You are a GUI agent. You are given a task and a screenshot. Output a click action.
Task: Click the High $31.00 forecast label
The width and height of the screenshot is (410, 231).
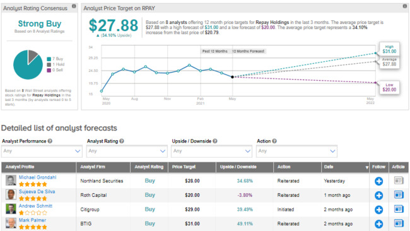coord(389,49)
